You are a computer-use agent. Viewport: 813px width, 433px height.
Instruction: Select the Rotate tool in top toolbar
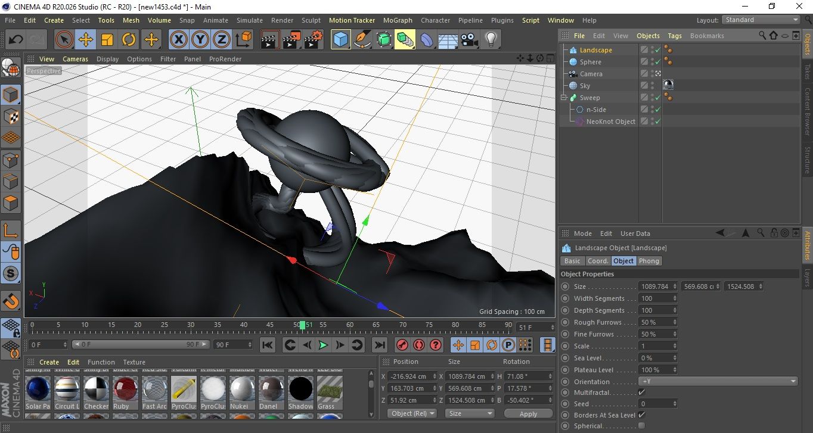tap(129, 40)
